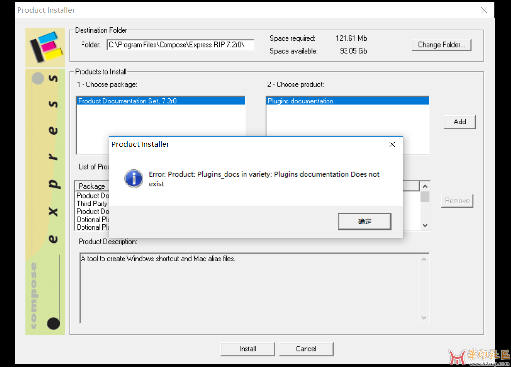
Task: Click the blue information icon in the error dialog
Action: point(134,179)
